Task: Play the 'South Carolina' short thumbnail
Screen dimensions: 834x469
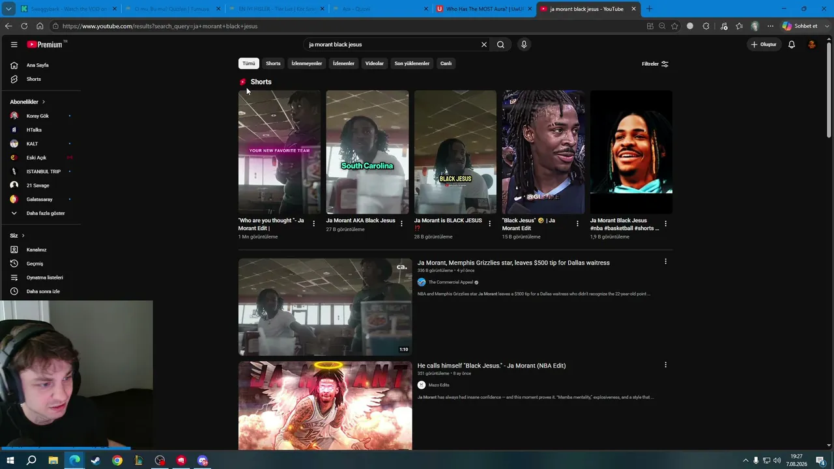Action: 367,152
